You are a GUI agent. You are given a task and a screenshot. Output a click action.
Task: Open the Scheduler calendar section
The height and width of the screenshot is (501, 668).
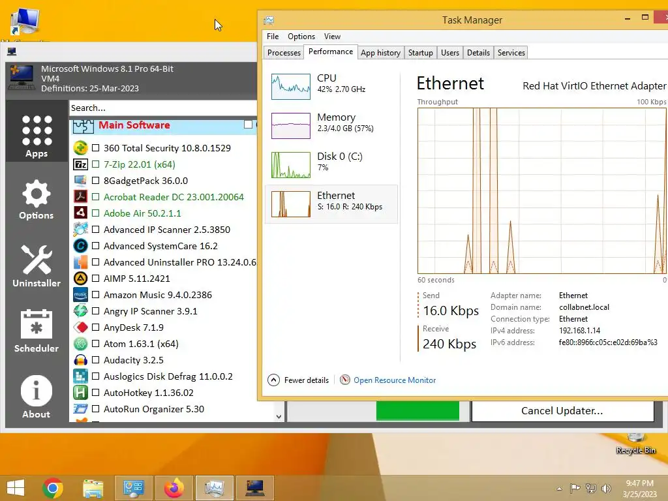pos(37,331)
